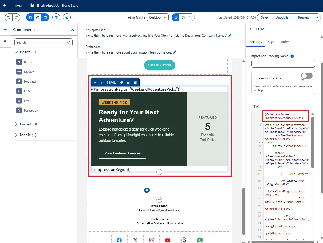This screenshot has height=243, width=323.
Task: Undo the last edit
Action: 9,17
